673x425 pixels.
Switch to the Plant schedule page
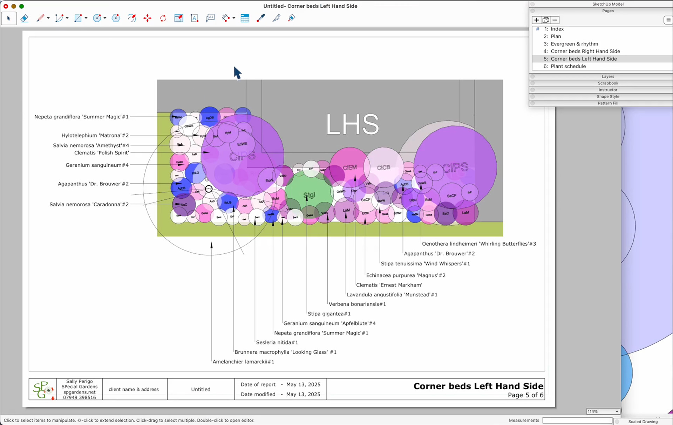point(569,66)
